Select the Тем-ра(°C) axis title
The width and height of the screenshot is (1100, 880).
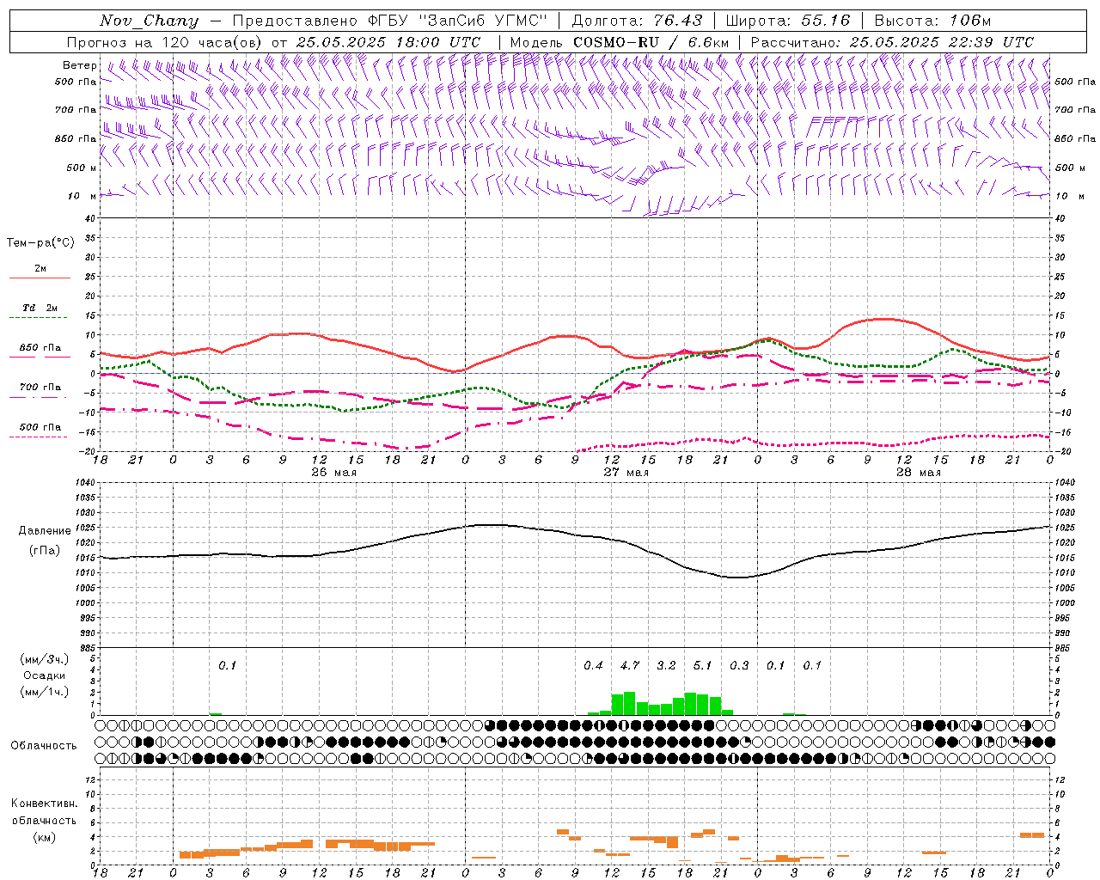(x=40, y=243)
